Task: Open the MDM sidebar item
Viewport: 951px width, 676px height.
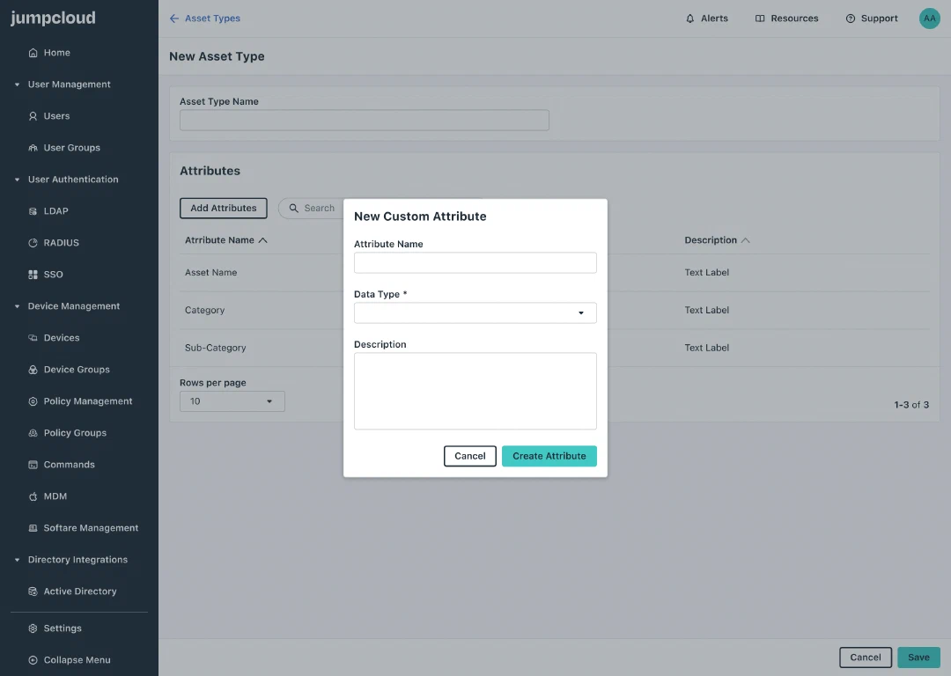Action: (55, 496)
